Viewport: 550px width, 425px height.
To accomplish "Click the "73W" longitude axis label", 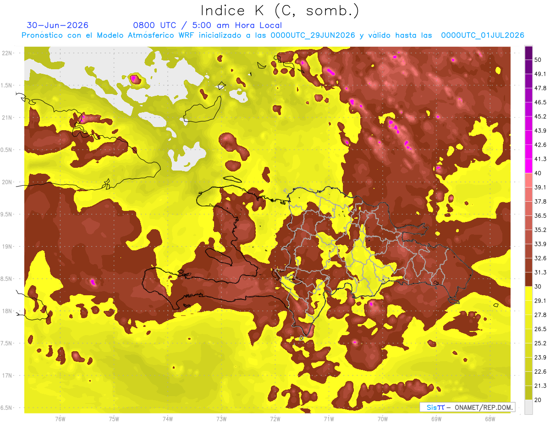I will point(221,419).
